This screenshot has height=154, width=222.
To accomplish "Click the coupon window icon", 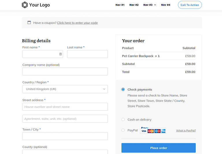I will click(x=29, y=22).
